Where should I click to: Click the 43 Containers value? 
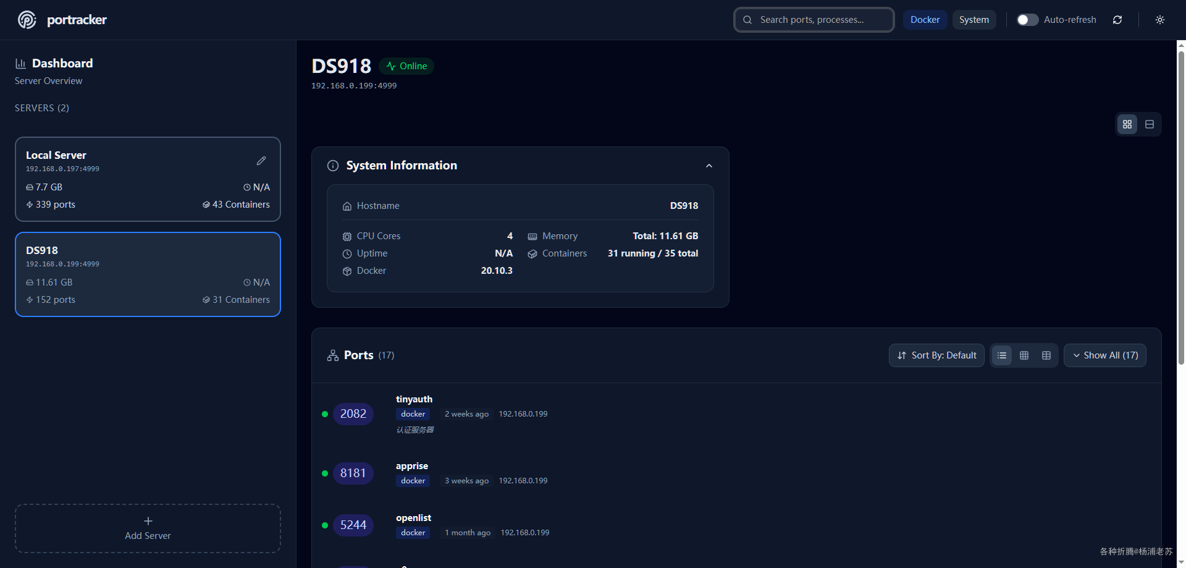(241, 205)
